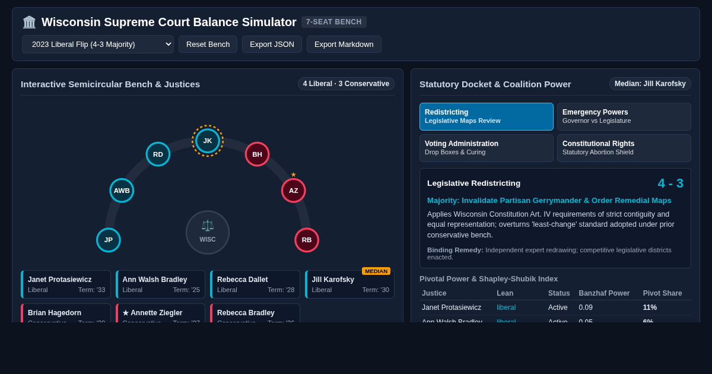Screen dimensions: 712x374
Task: Click Pivotal Power & Shapley-Shubik Index heading
Action: [488, 279]
